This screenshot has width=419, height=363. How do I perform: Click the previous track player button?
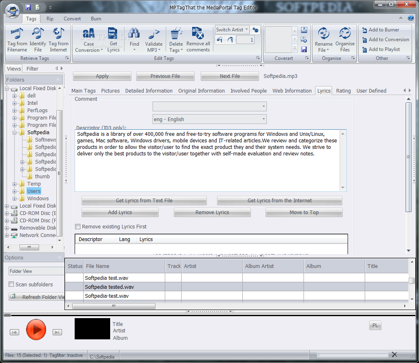tap(14, 332)
